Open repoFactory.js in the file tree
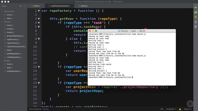The image size is (198, 111). coord(13,39)
